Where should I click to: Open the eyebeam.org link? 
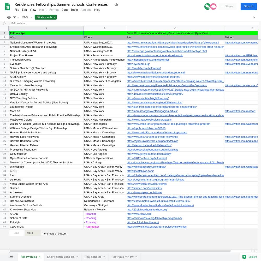(x=138, y=64)
